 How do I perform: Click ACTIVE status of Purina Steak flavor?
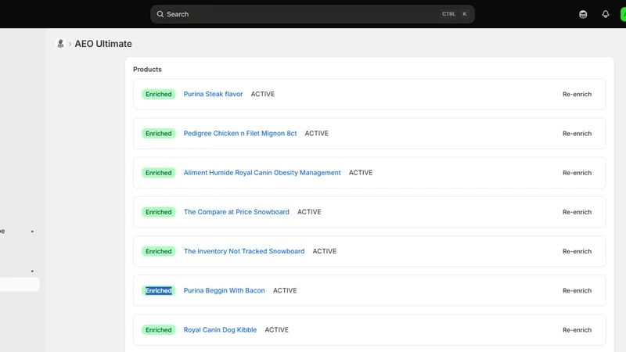(x=263, y=94)
